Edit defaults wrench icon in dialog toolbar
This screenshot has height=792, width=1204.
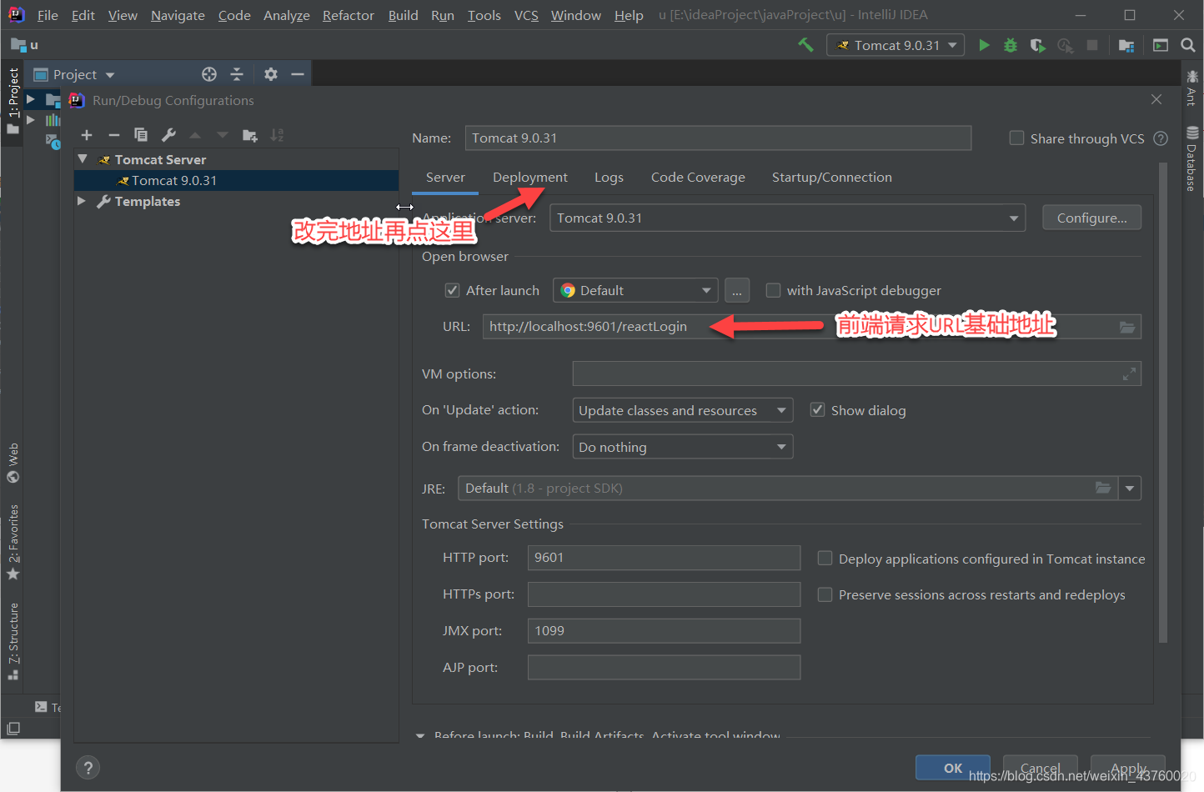(x=168, y=135)
